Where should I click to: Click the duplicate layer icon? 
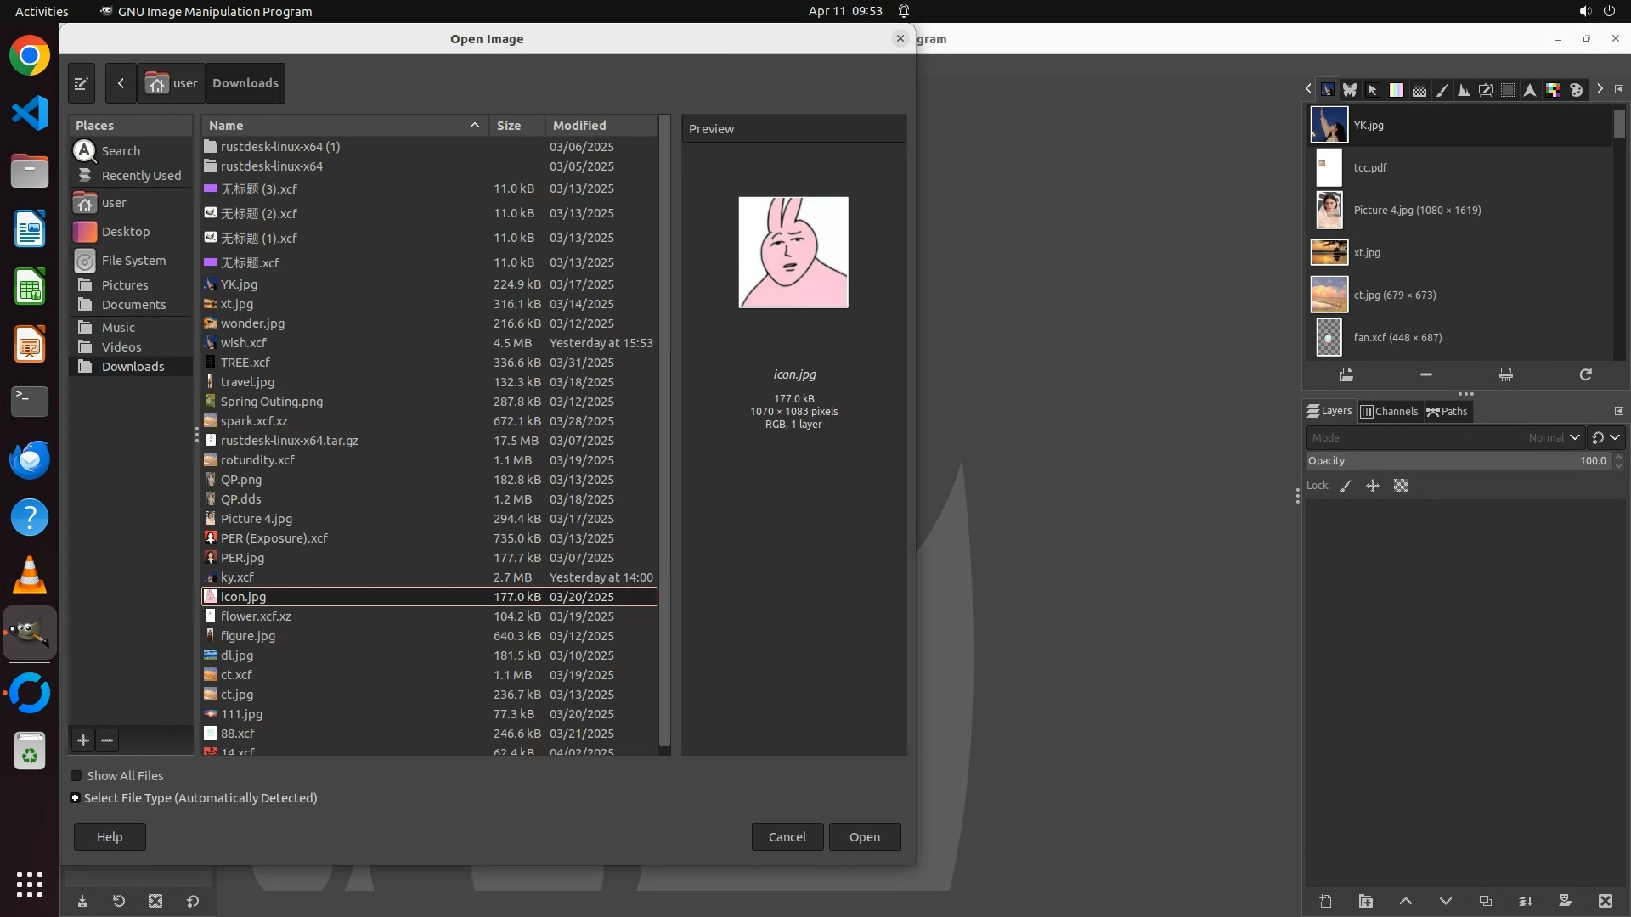1486,902
